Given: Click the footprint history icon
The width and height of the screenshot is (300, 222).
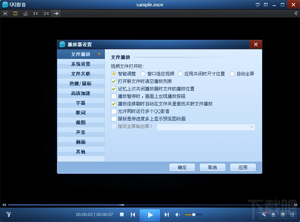Looking at the screenshot, I should tap(9, 214).
